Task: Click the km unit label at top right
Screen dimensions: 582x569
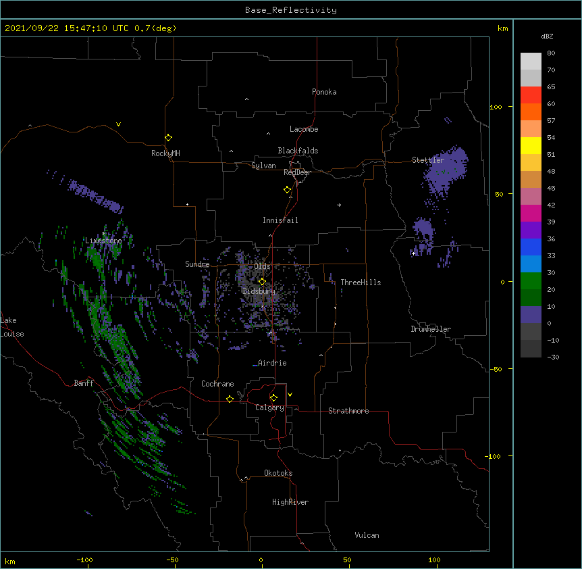Action: [x=503, y=28]
